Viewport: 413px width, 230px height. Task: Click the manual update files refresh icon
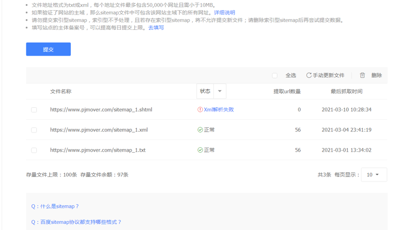pos(309,75)
